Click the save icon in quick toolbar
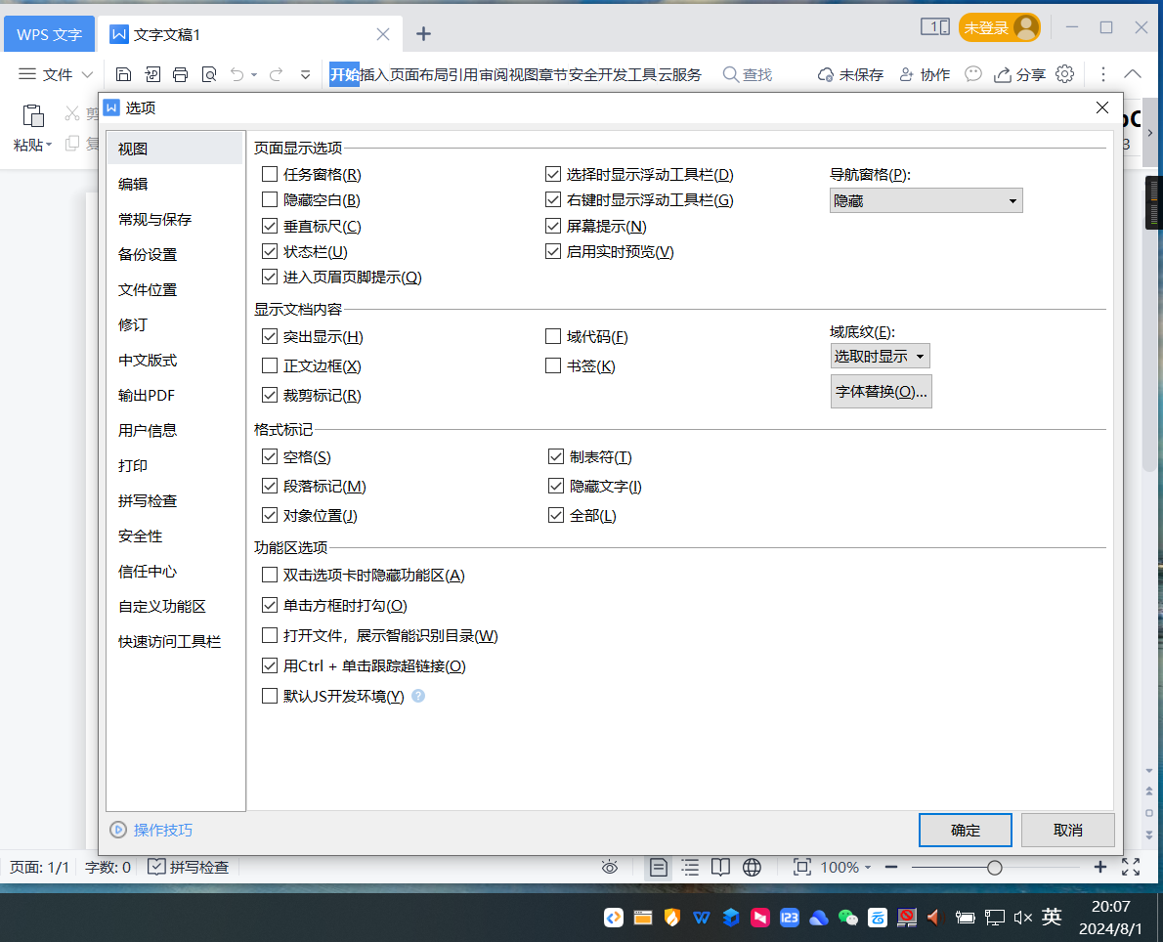This screenshot has width=1163, height=942. 123,74
